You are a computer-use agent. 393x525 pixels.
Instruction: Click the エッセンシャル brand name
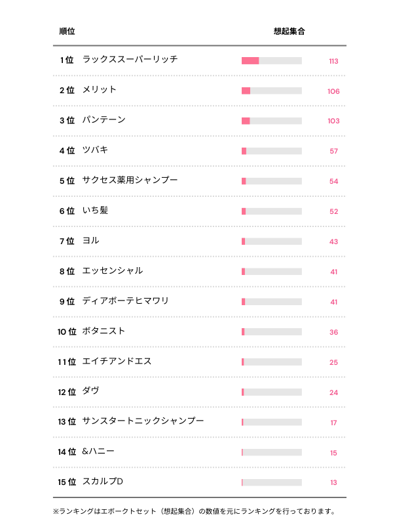tap(113, 271)
